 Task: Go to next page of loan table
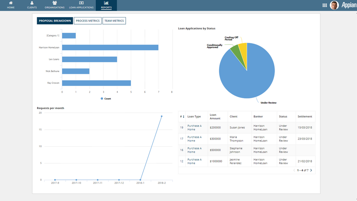pos(311,170)
